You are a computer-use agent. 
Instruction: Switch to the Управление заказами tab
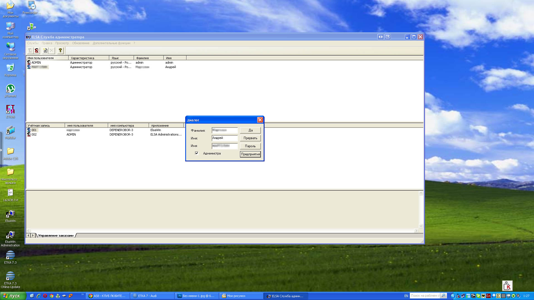click(56, 236)
